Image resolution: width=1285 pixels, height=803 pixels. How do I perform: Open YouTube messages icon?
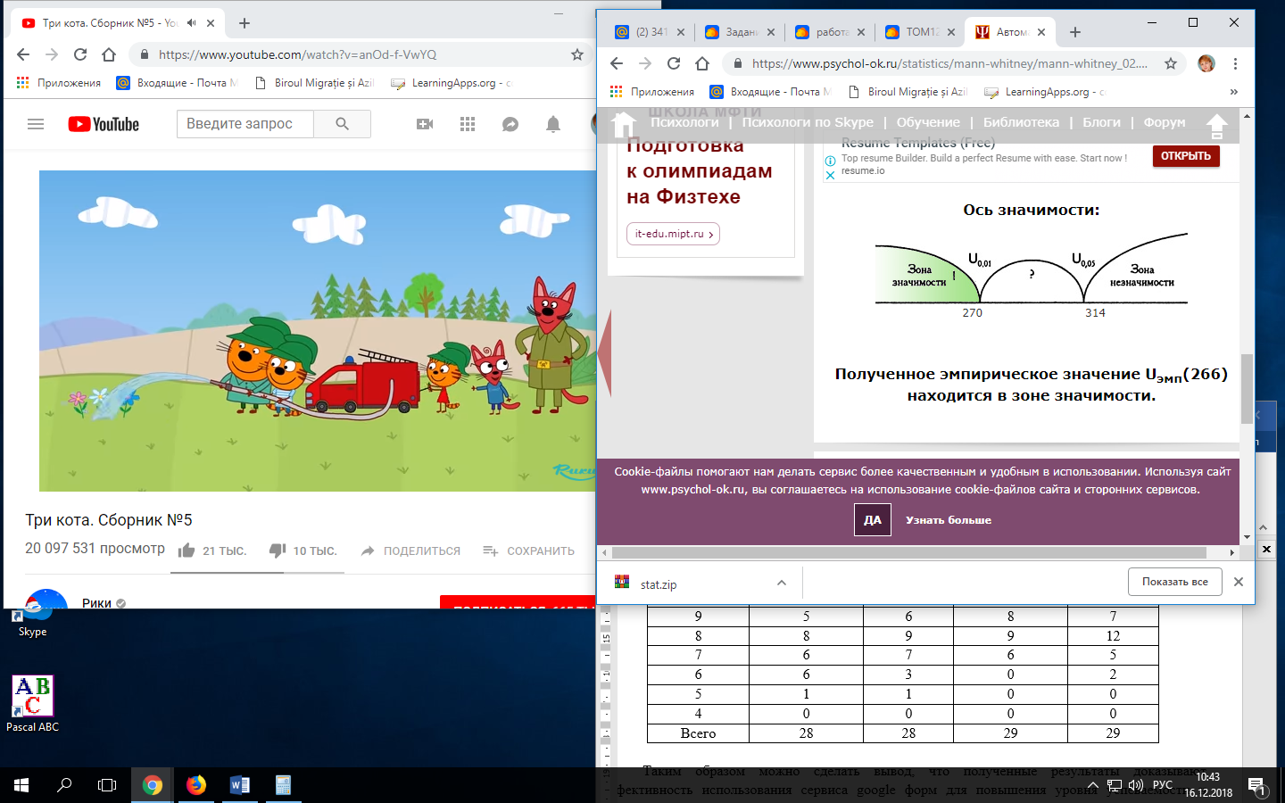click(x=510, y=124)
